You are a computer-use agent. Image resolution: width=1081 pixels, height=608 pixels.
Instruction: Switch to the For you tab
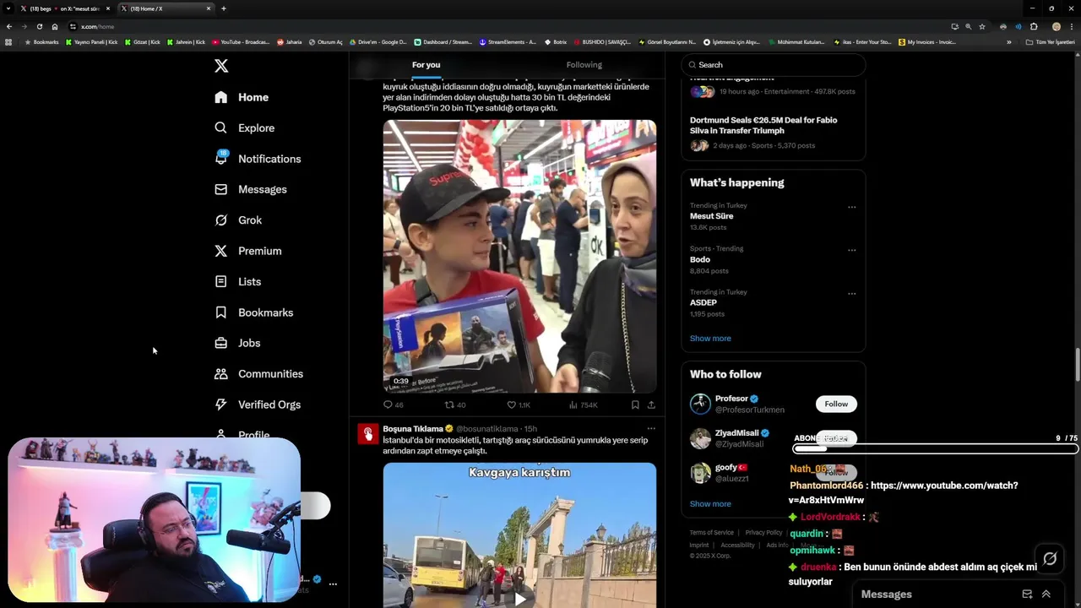click(x=426, y=65)
